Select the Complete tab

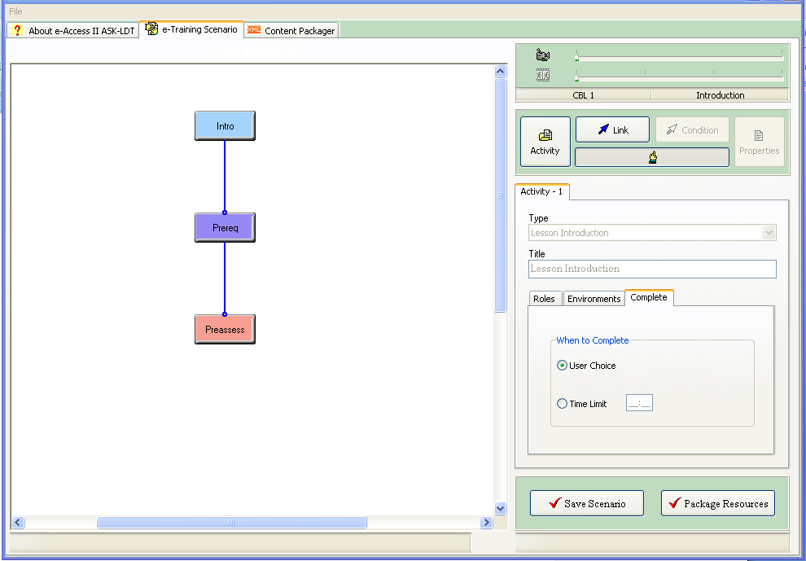click(649, 297)
